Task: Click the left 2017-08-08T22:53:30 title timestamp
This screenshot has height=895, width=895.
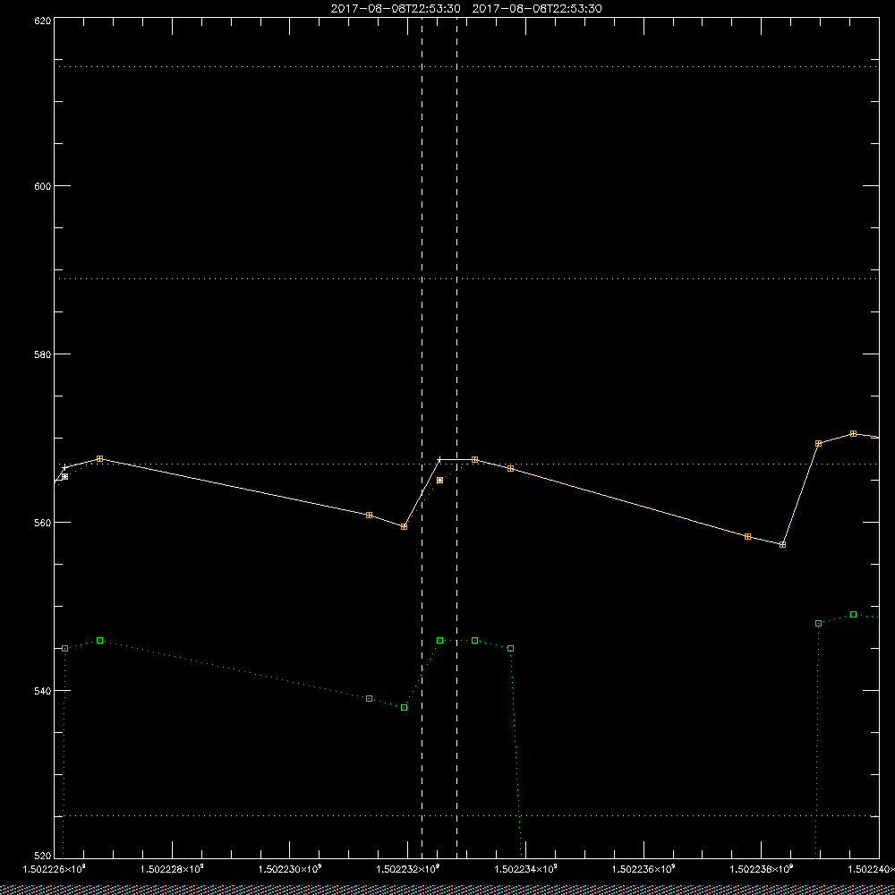Action: 396,9
